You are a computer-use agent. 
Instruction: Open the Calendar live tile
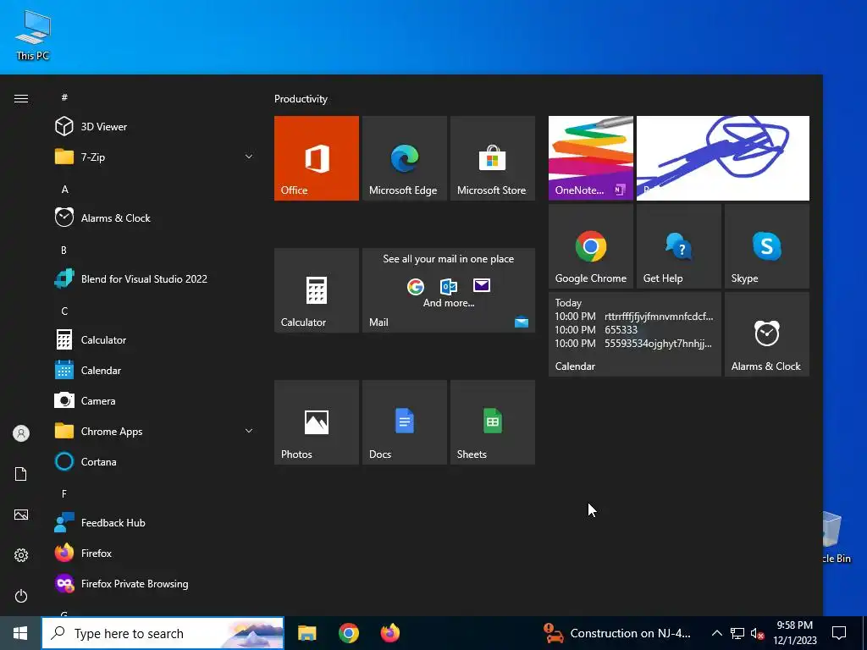pos(635,334)
